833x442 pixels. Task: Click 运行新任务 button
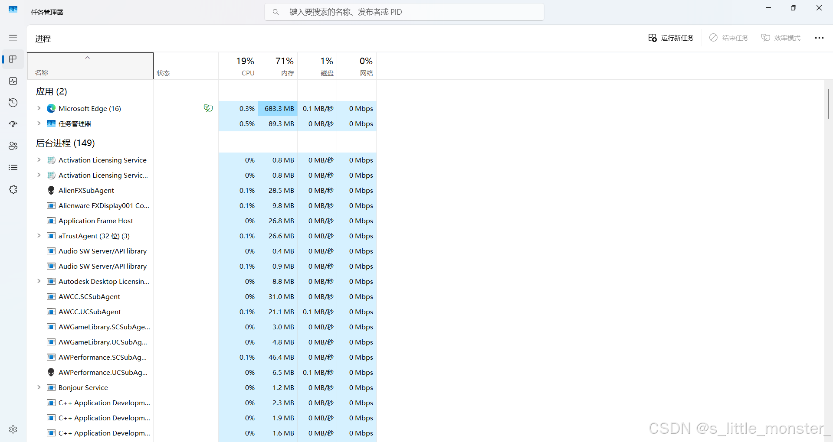(x=671, y=38)
